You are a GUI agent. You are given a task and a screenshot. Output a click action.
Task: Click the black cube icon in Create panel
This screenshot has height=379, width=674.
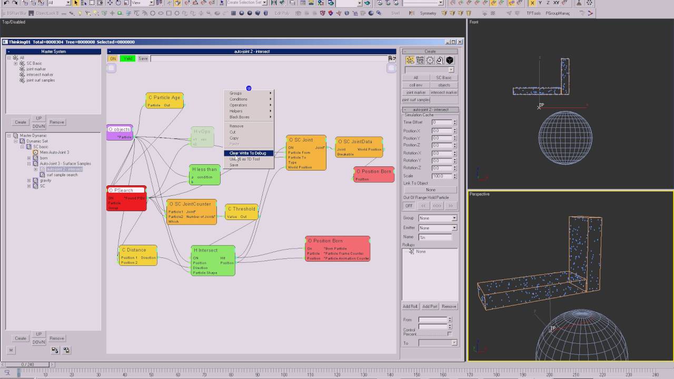450,61
